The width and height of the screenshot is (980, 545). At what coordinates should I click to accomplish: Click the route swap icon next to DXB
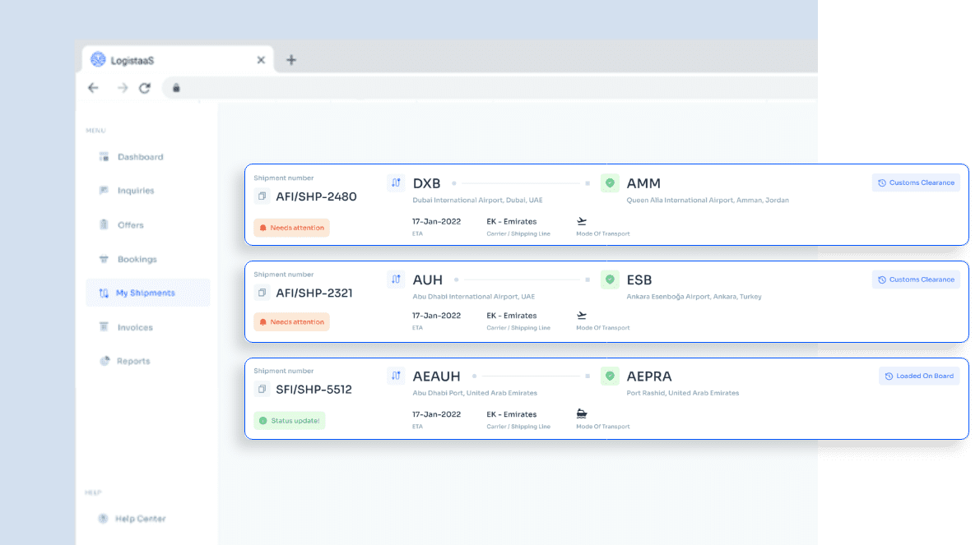click(x=396, y=183)
